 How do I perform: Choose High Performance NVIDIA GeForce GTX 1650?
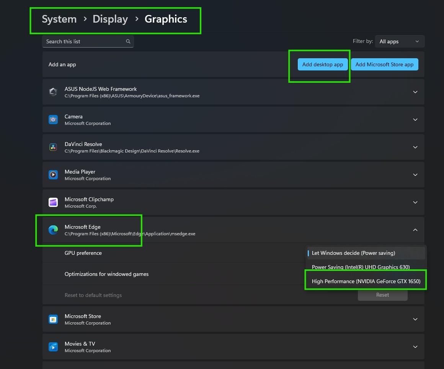366,281
